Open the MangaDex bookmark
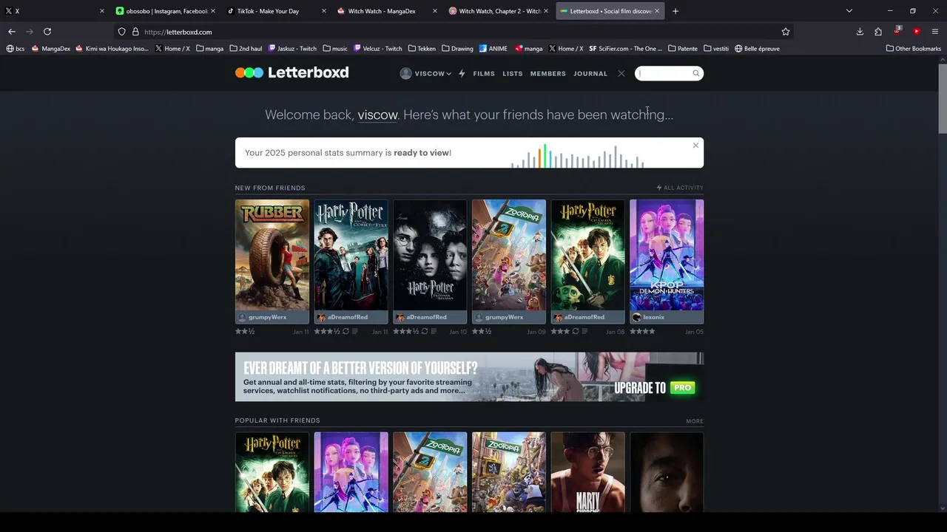Screen dimensions: 947x532 tap(51, 49)
